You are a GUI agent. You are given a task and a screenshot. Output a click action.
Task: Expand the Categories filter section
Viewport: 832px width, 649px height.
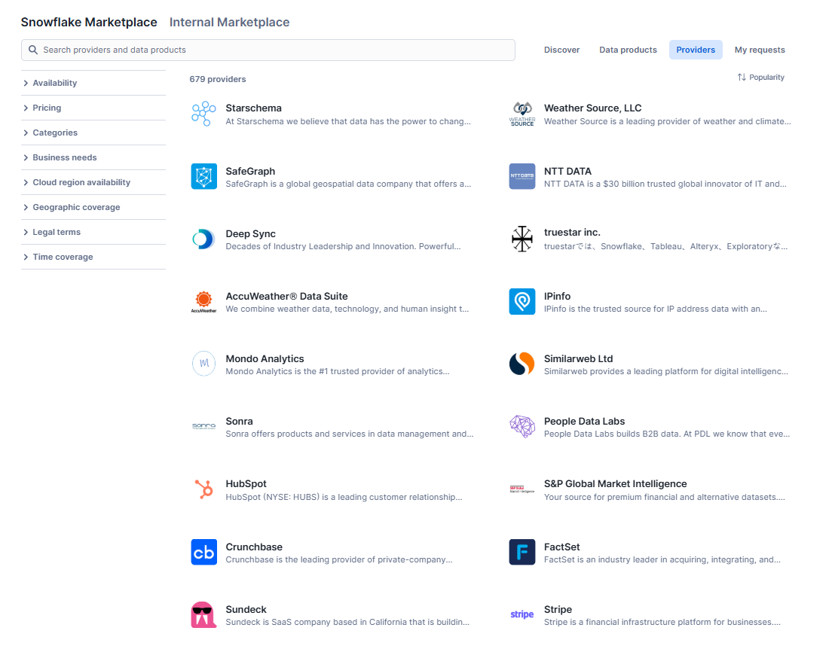56,133
